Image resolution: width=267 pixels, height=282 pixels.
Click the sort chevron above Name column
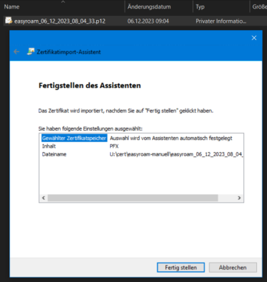(x=63, y=2)
